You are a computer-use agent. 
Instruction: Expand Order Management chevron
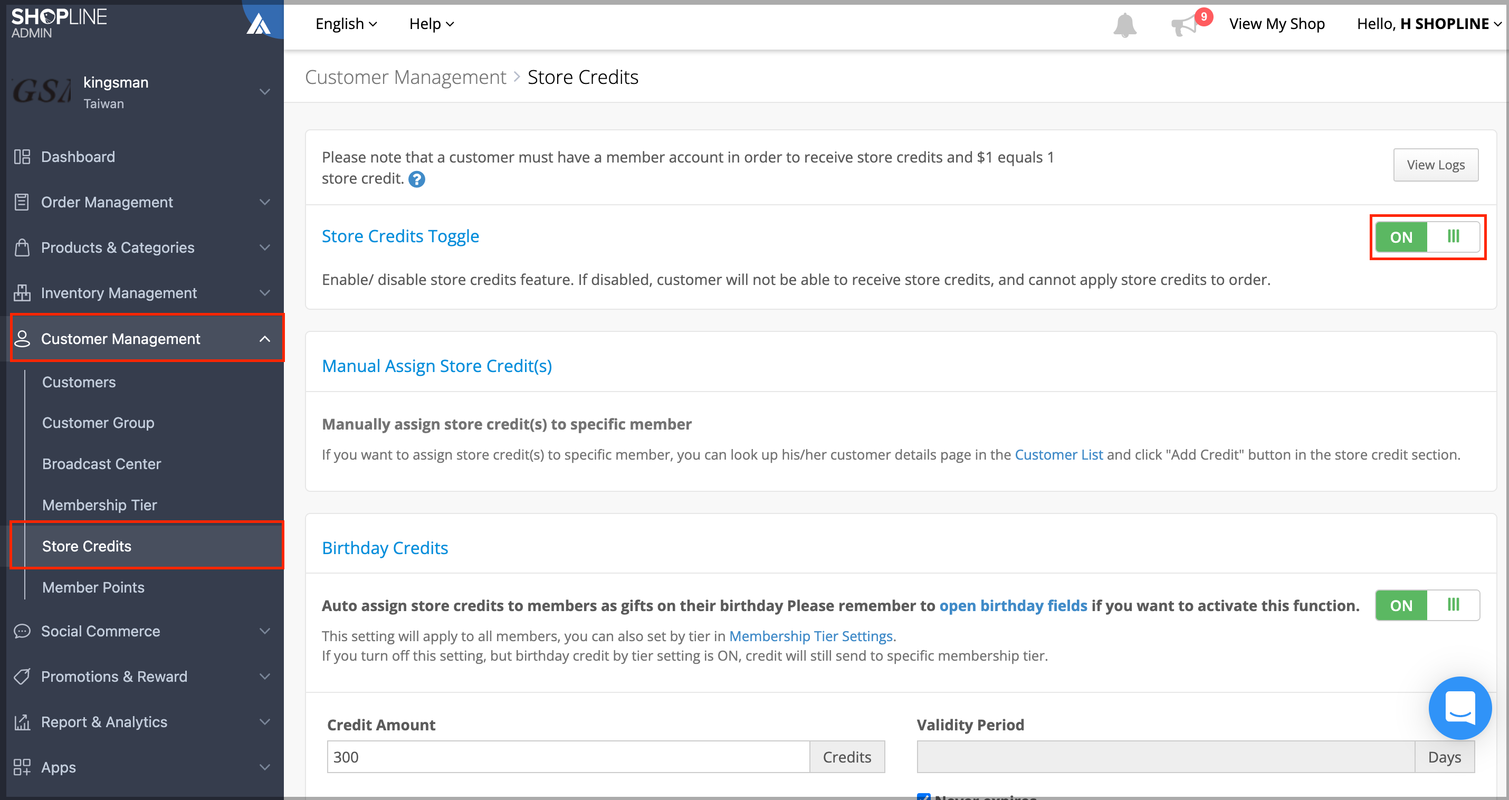[x=265, y=202]
